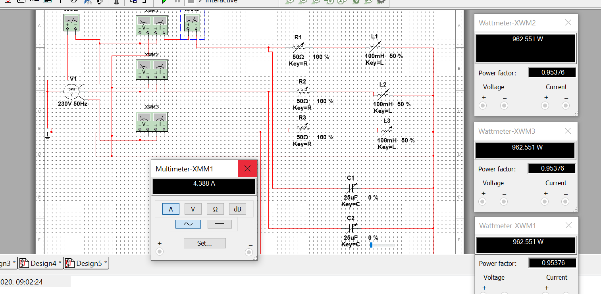This screenshot has width=601, height=294.
Task: Select the three-phase source V1 symbol
Action: (x=71, y=91)
